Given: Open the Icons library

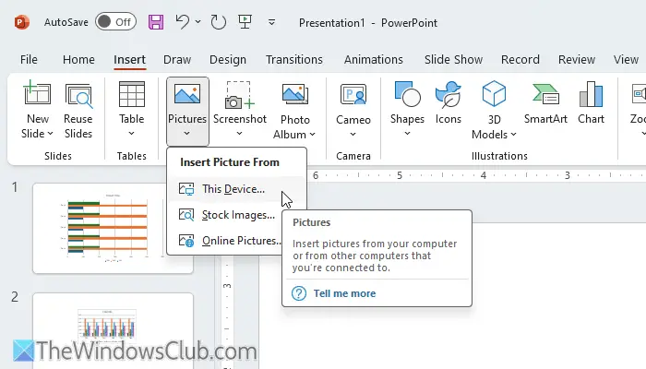Looking at the screenshot, I should [449, 103].
